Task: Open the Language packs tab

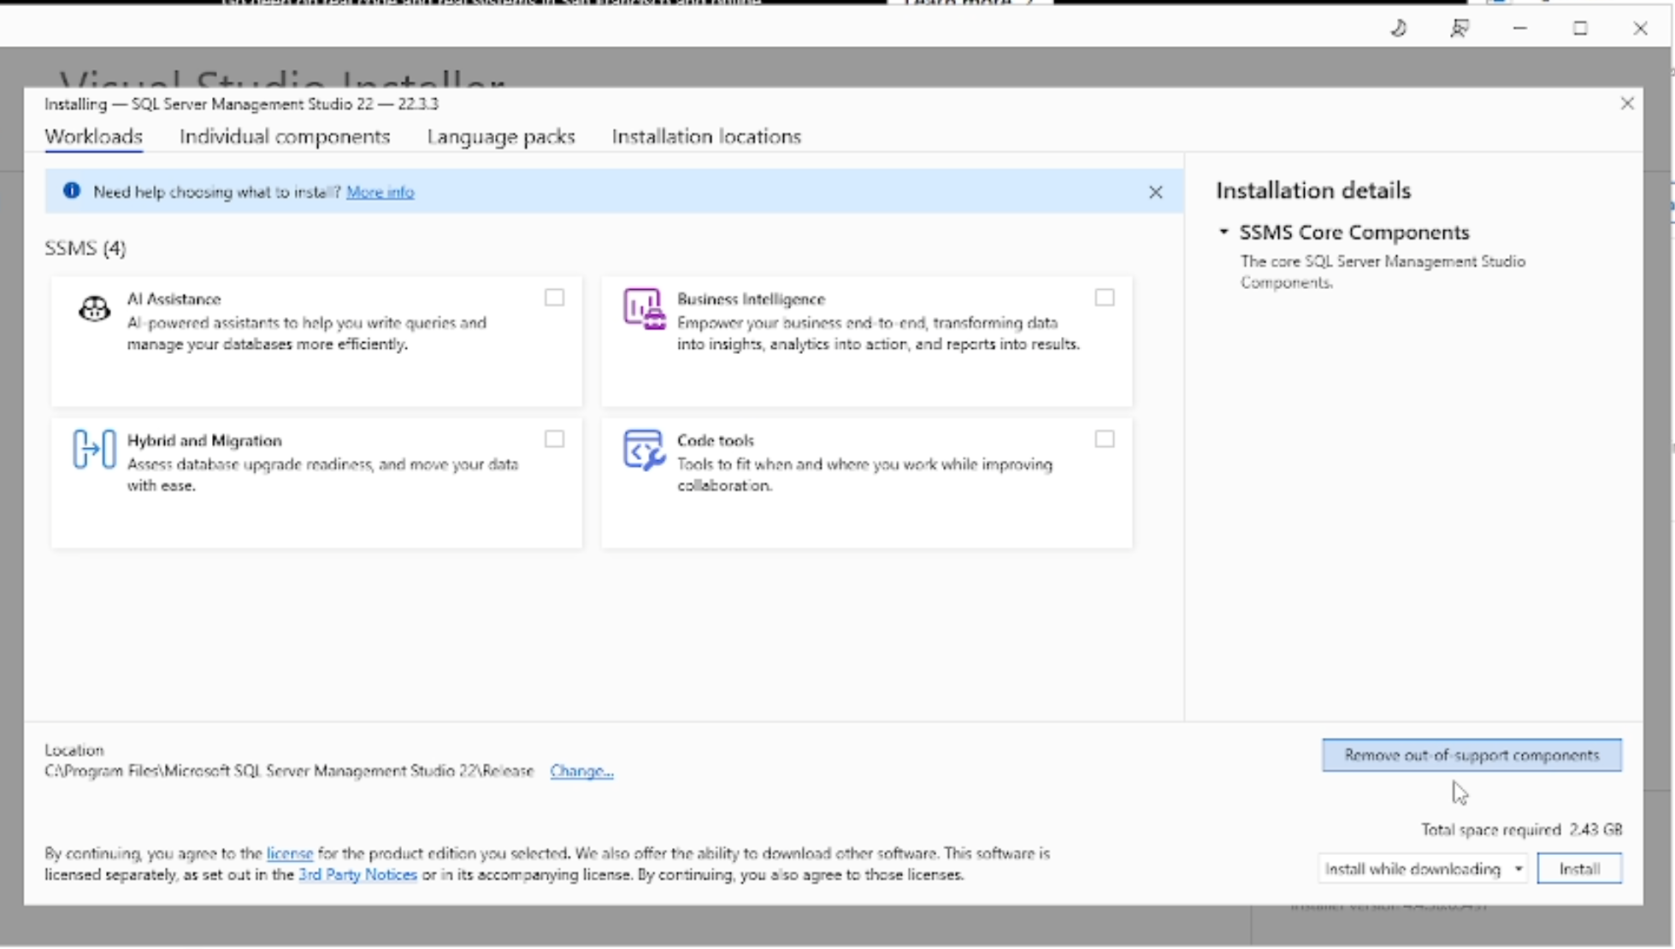Action: [x=501, y=137]
